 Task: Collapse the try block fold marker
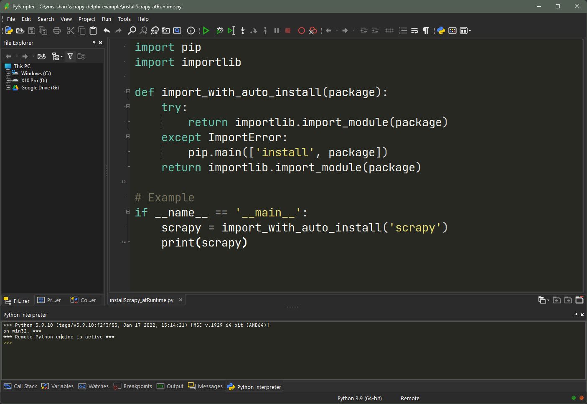coord(128,107)
